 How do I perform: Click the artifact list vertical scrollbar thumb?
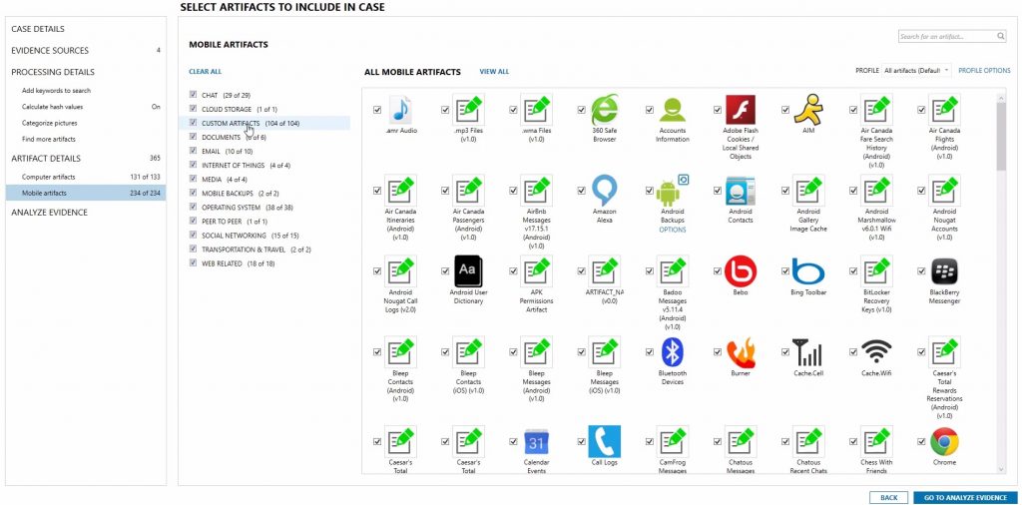(x=1001, y=136)
